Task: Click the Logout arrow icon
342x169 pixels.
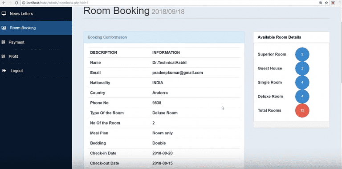Action: [x=4, y=71]
